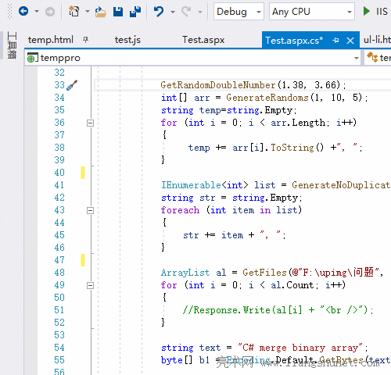Screen dimensions: 391x375
Task: Start debugging with IIS play button
Action: (x=367, y=11)
